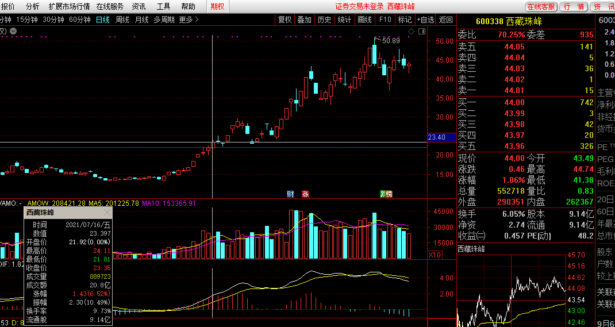Click the 财 marker on the chart

[x=291, y=194]
